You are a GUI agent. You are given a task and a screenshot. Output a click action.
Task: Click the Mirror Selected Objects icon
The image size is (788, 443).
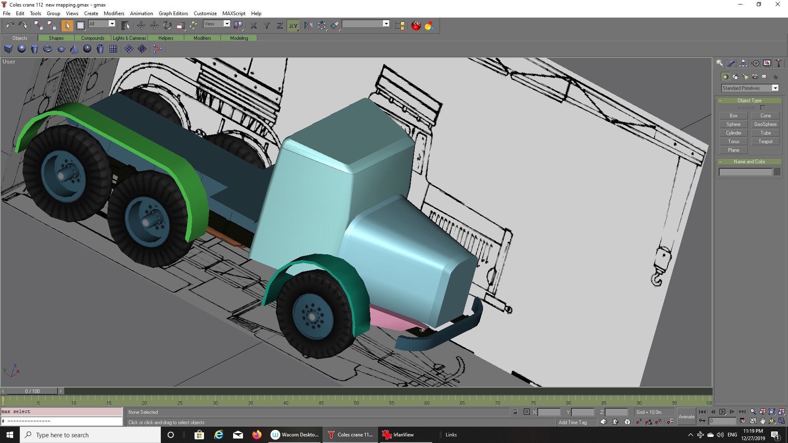pyautogui.click(x=308, y=26)
